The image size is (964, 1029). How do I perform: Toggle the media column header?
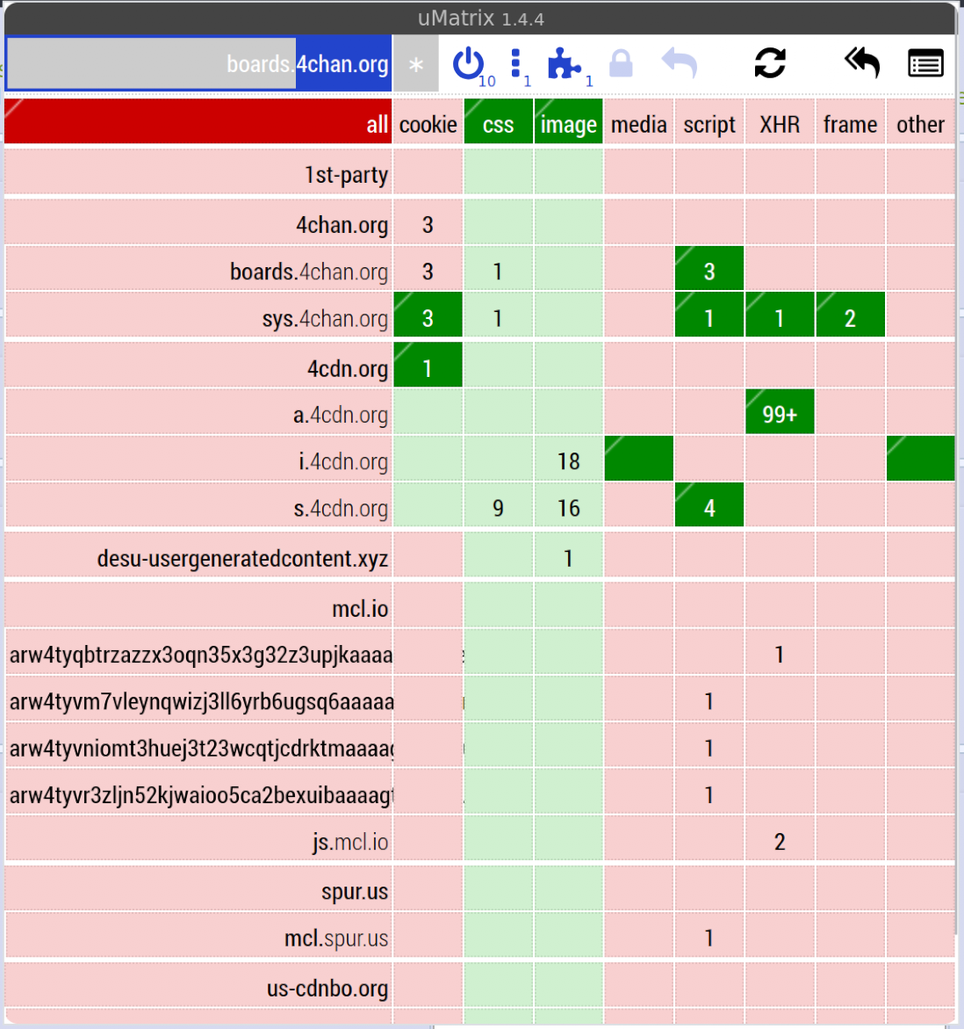pos(639,121)
